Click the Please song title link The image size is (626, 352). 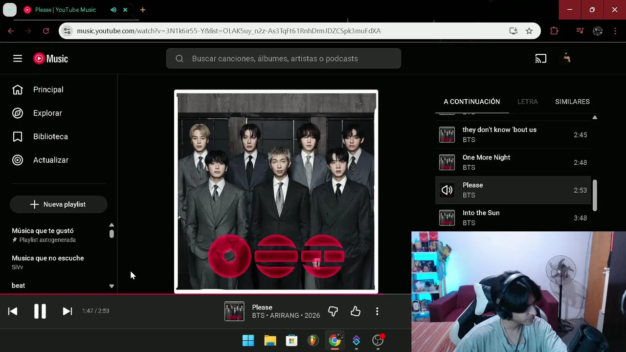262,308
